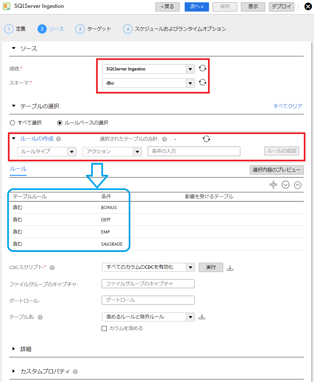Select the BONUS rule row
Image resolution: width=314 pixels, height=382 pixels.
coord(156,207)
